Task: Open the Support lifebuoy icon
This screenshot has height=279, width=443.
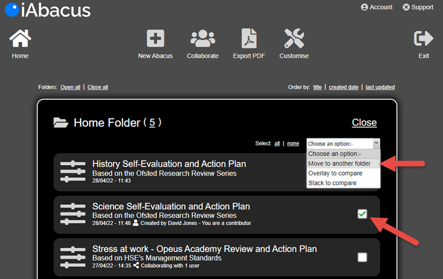Action: click(x=406, y=7)
